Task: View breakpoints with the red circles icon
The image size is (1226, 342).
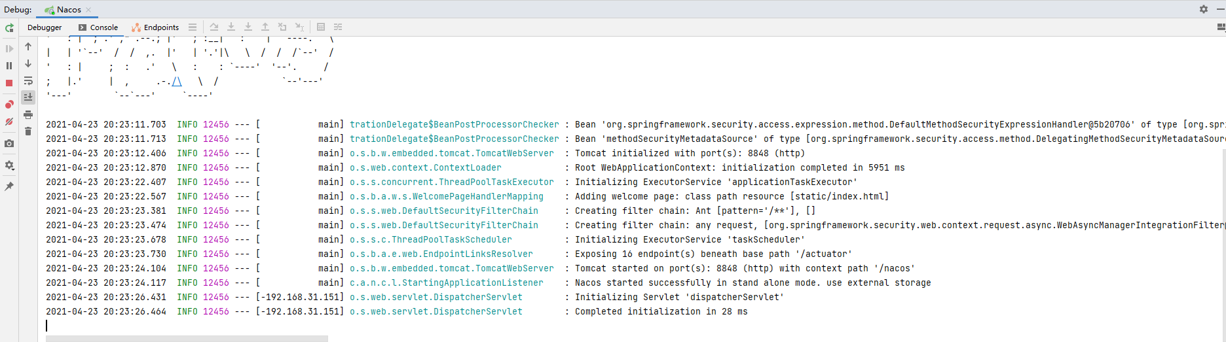Action: pos(9,105)
